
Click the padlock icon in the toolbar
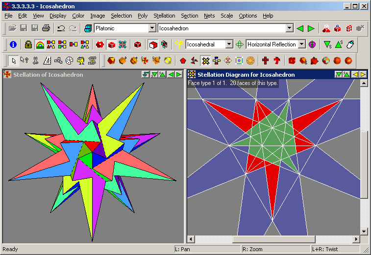tap(28, 44)
